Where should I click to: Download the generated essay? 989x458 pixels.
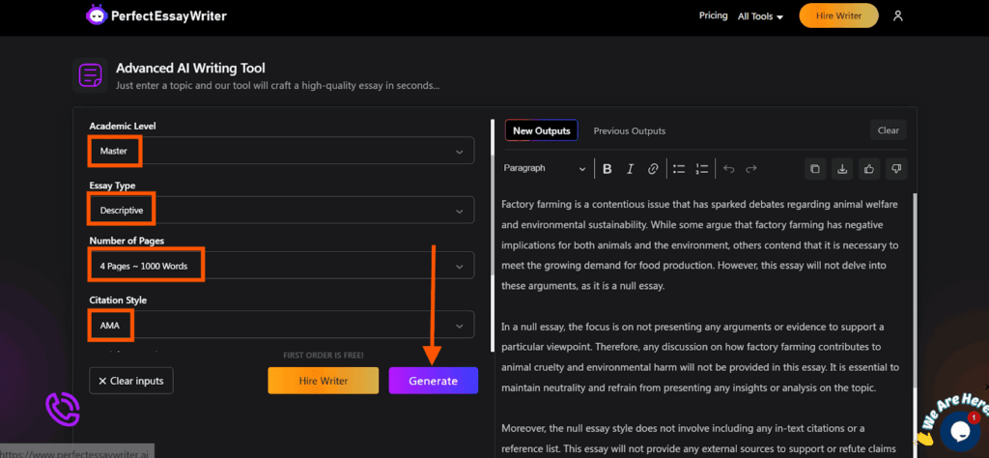tap(842, 168)
